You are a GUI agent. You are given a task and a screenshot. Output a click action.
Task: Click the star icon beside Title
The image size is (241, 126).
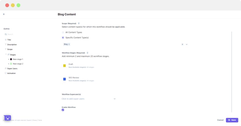tap(6, 40)
